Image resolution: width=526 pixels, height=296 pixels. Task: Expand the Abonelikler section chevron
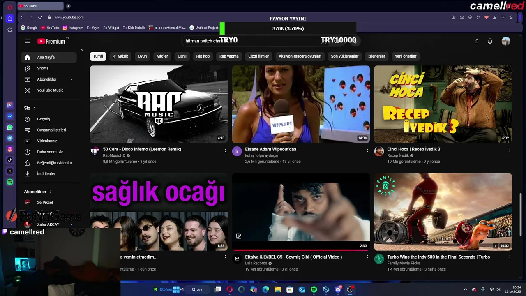51,192
